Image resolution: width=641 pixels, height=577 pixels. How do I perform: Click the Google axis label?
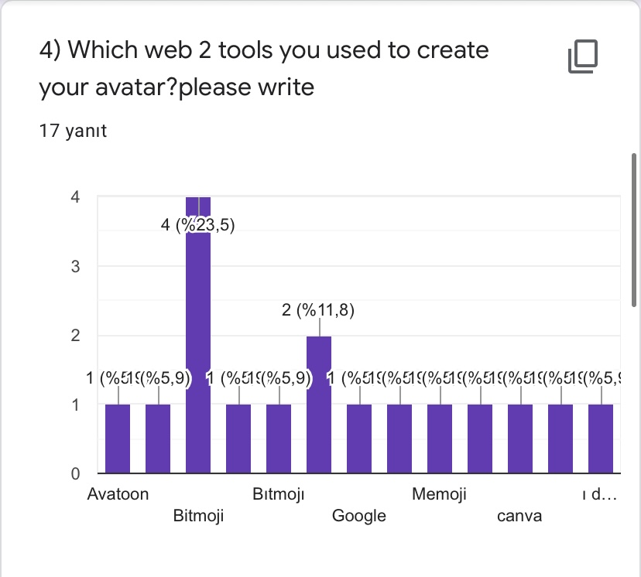(359, 515)
